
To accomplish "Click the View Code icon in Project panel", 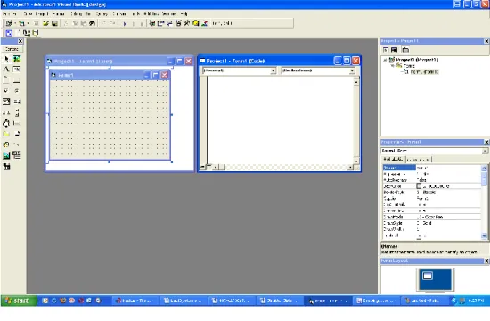I will (x=386, y=50).
